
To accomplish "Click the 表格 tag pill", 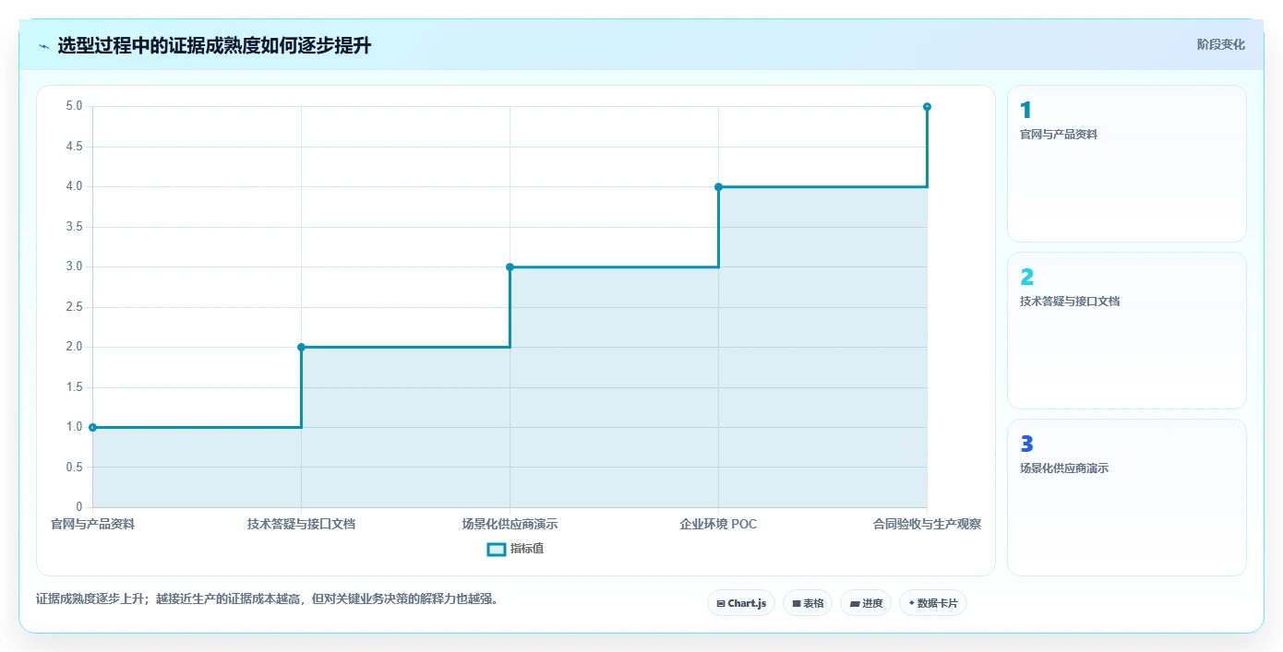I will 808,603.
